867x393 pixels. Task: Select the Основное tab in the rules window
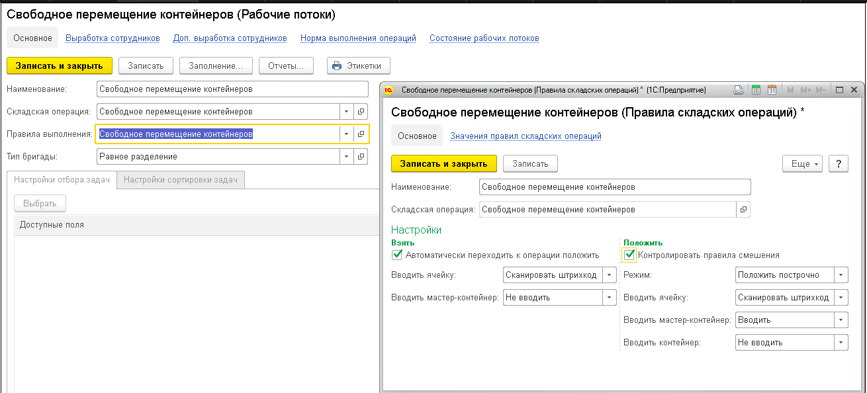pyautogui.click(x=417, y=135)
